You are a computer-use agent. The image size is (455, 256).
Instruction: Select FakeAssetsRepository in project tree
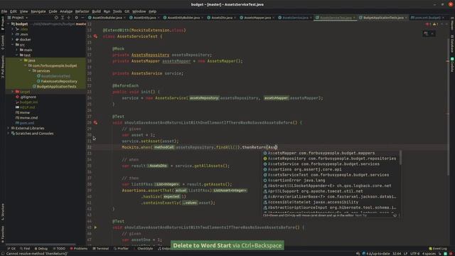point(57,81)
